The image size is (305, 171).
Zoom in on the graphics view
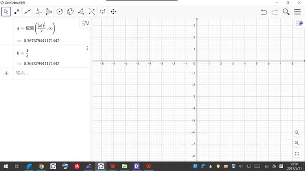[x=297, y=133]
